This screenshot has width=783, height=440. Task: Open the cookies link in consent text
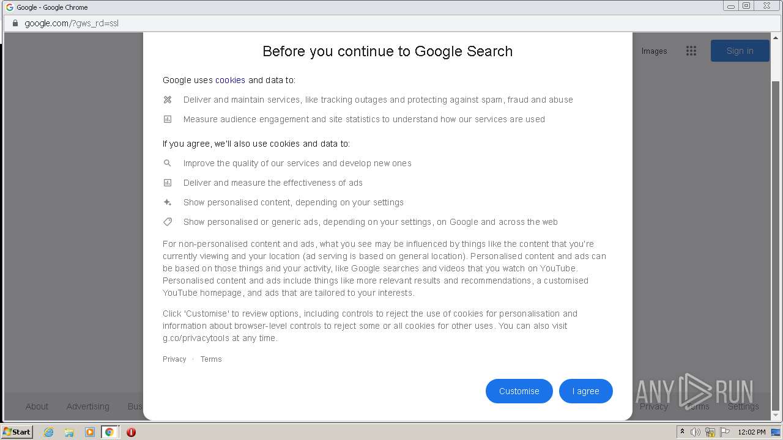tap(230, 80)
